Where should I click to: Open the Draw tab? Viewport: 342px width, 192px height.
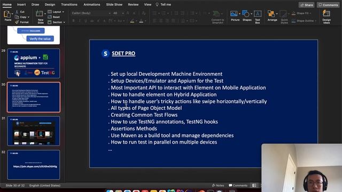coord(35,4)
